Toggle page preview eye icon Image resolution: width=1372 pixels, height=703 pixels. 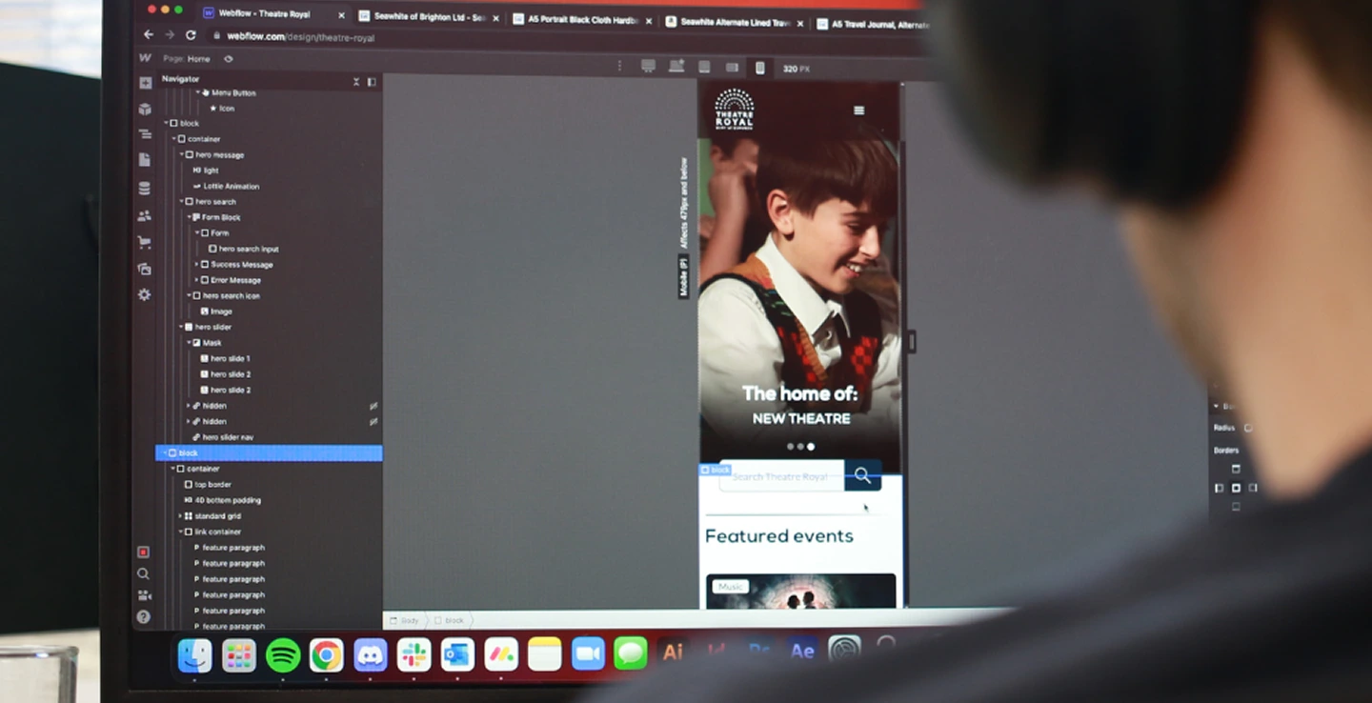pyautogui.click(x=229, y=58)
